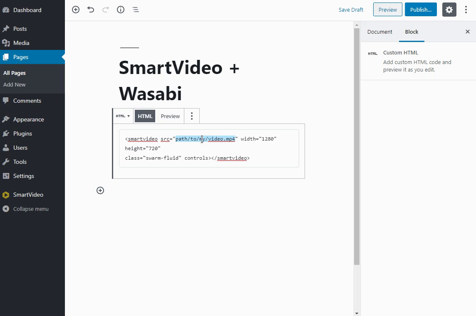
Task: Open the HTML block type switcher dropdown
Action: (123, 116)
